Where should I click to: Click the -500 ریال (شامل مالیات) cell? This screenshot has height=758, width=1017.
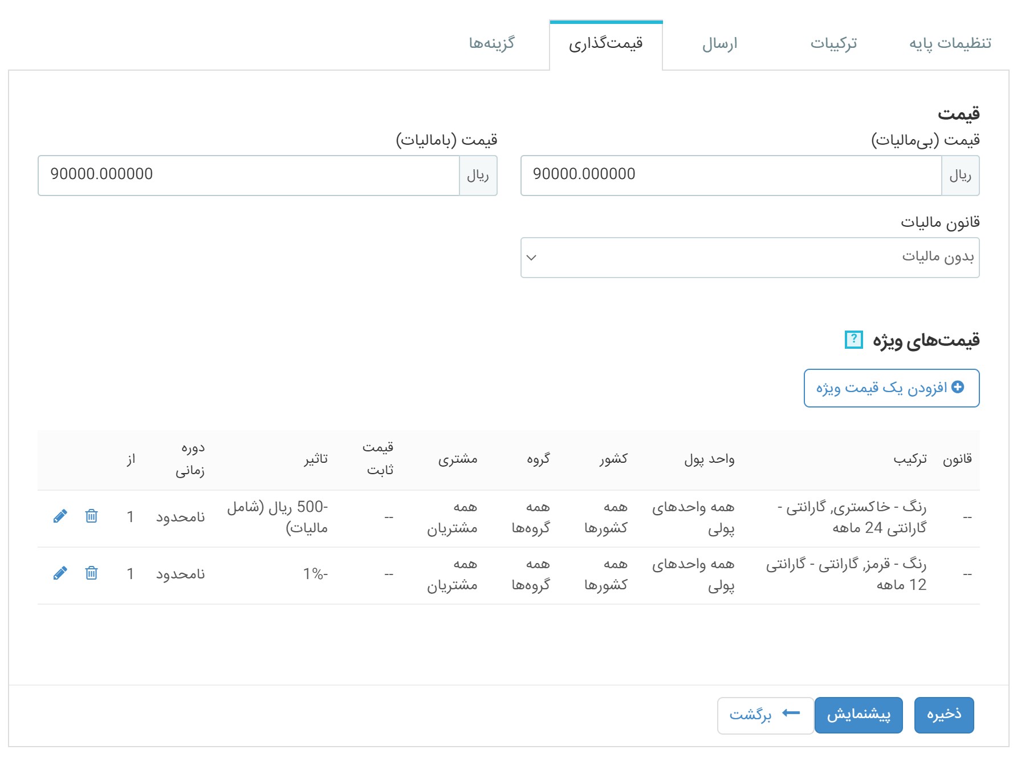[278, 517]
